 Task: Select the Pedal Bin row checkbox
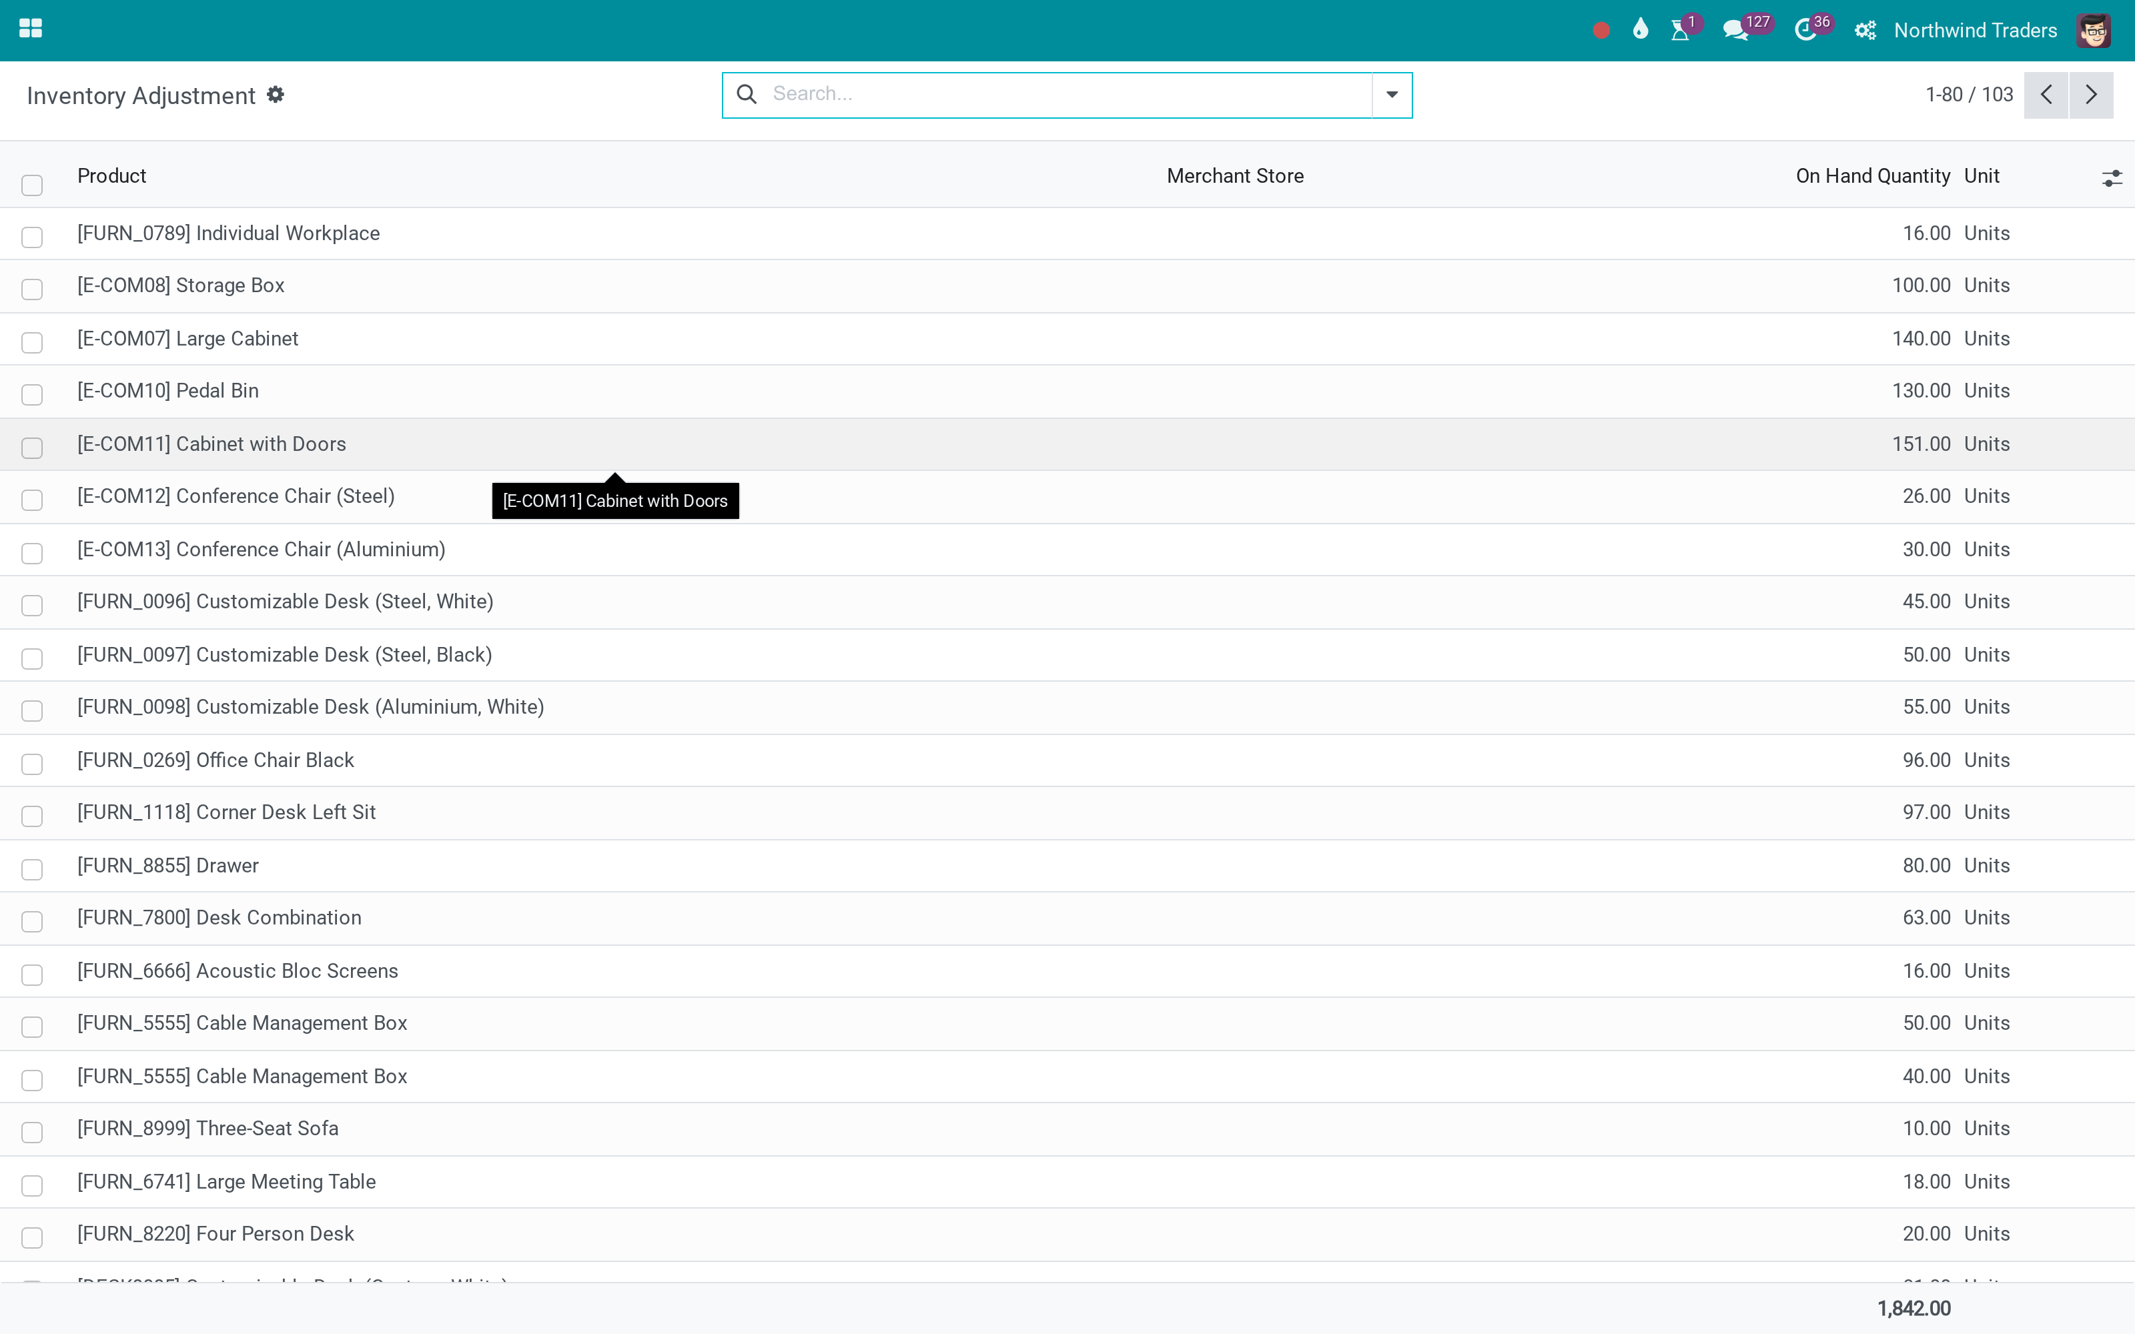click(x=32, y=394)
